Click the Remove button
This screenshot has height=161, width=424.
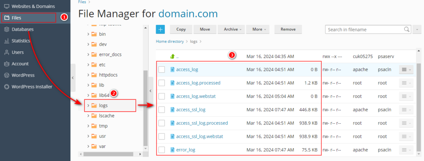click(288, 29)
